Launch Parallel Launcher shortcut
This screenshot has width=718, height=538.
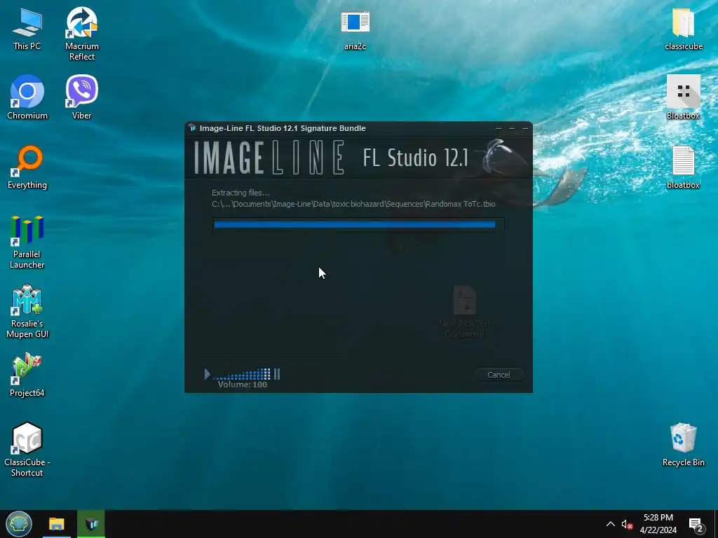[27, 242]
